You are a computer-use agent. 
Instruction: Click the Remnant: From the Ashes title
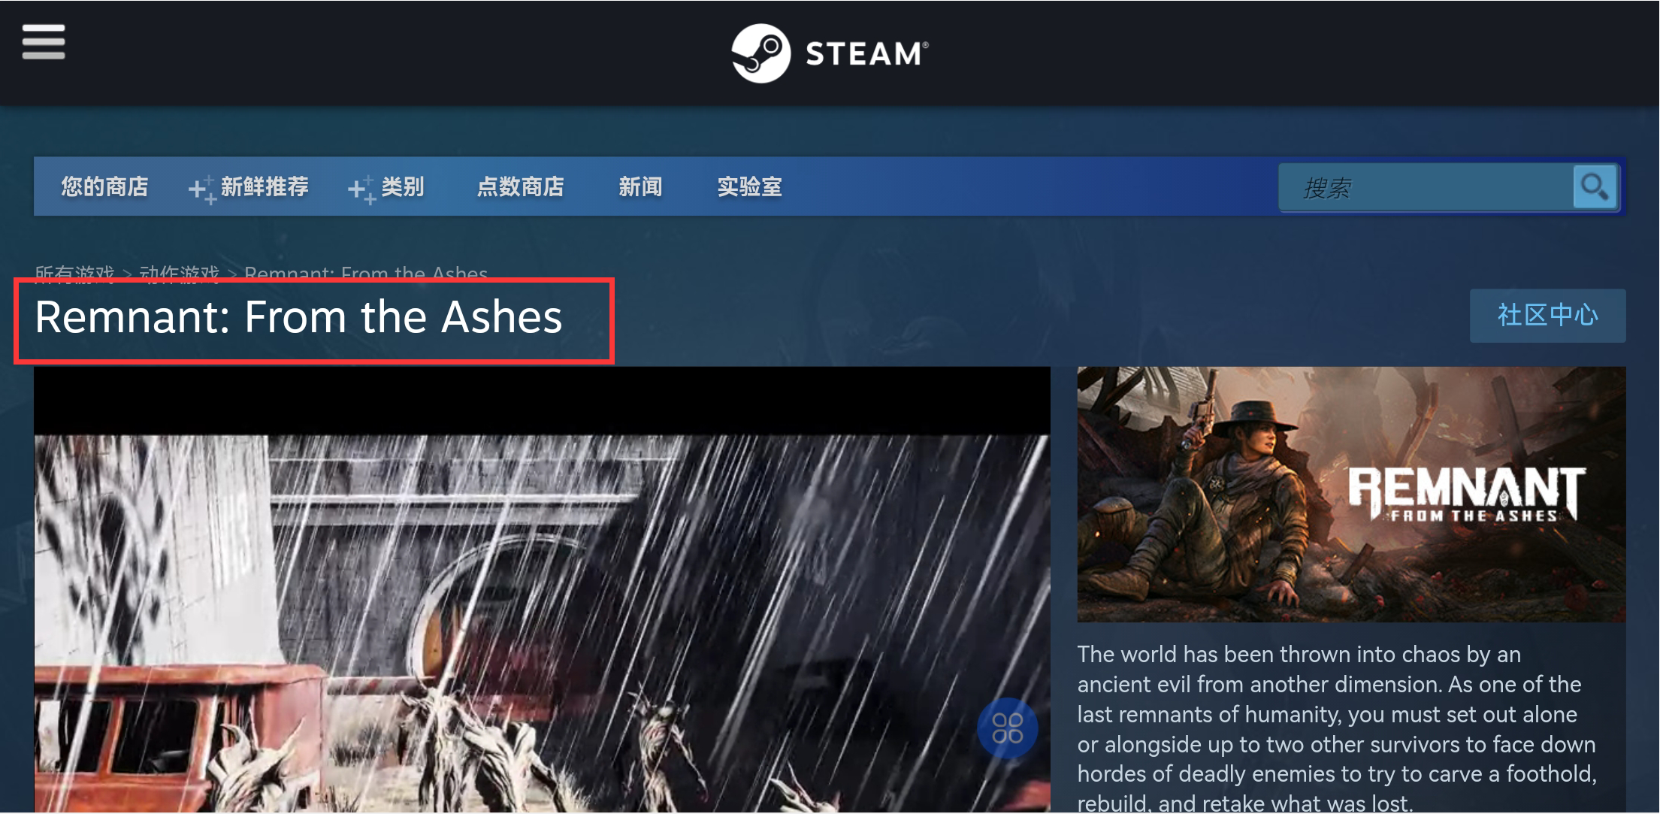298,317
